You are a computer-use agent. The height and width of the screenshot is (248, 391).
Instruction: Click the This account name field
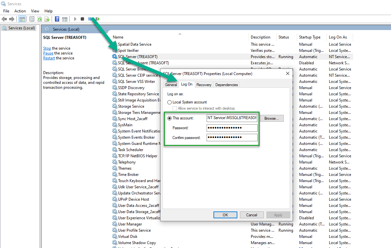[x=232, y=118]
